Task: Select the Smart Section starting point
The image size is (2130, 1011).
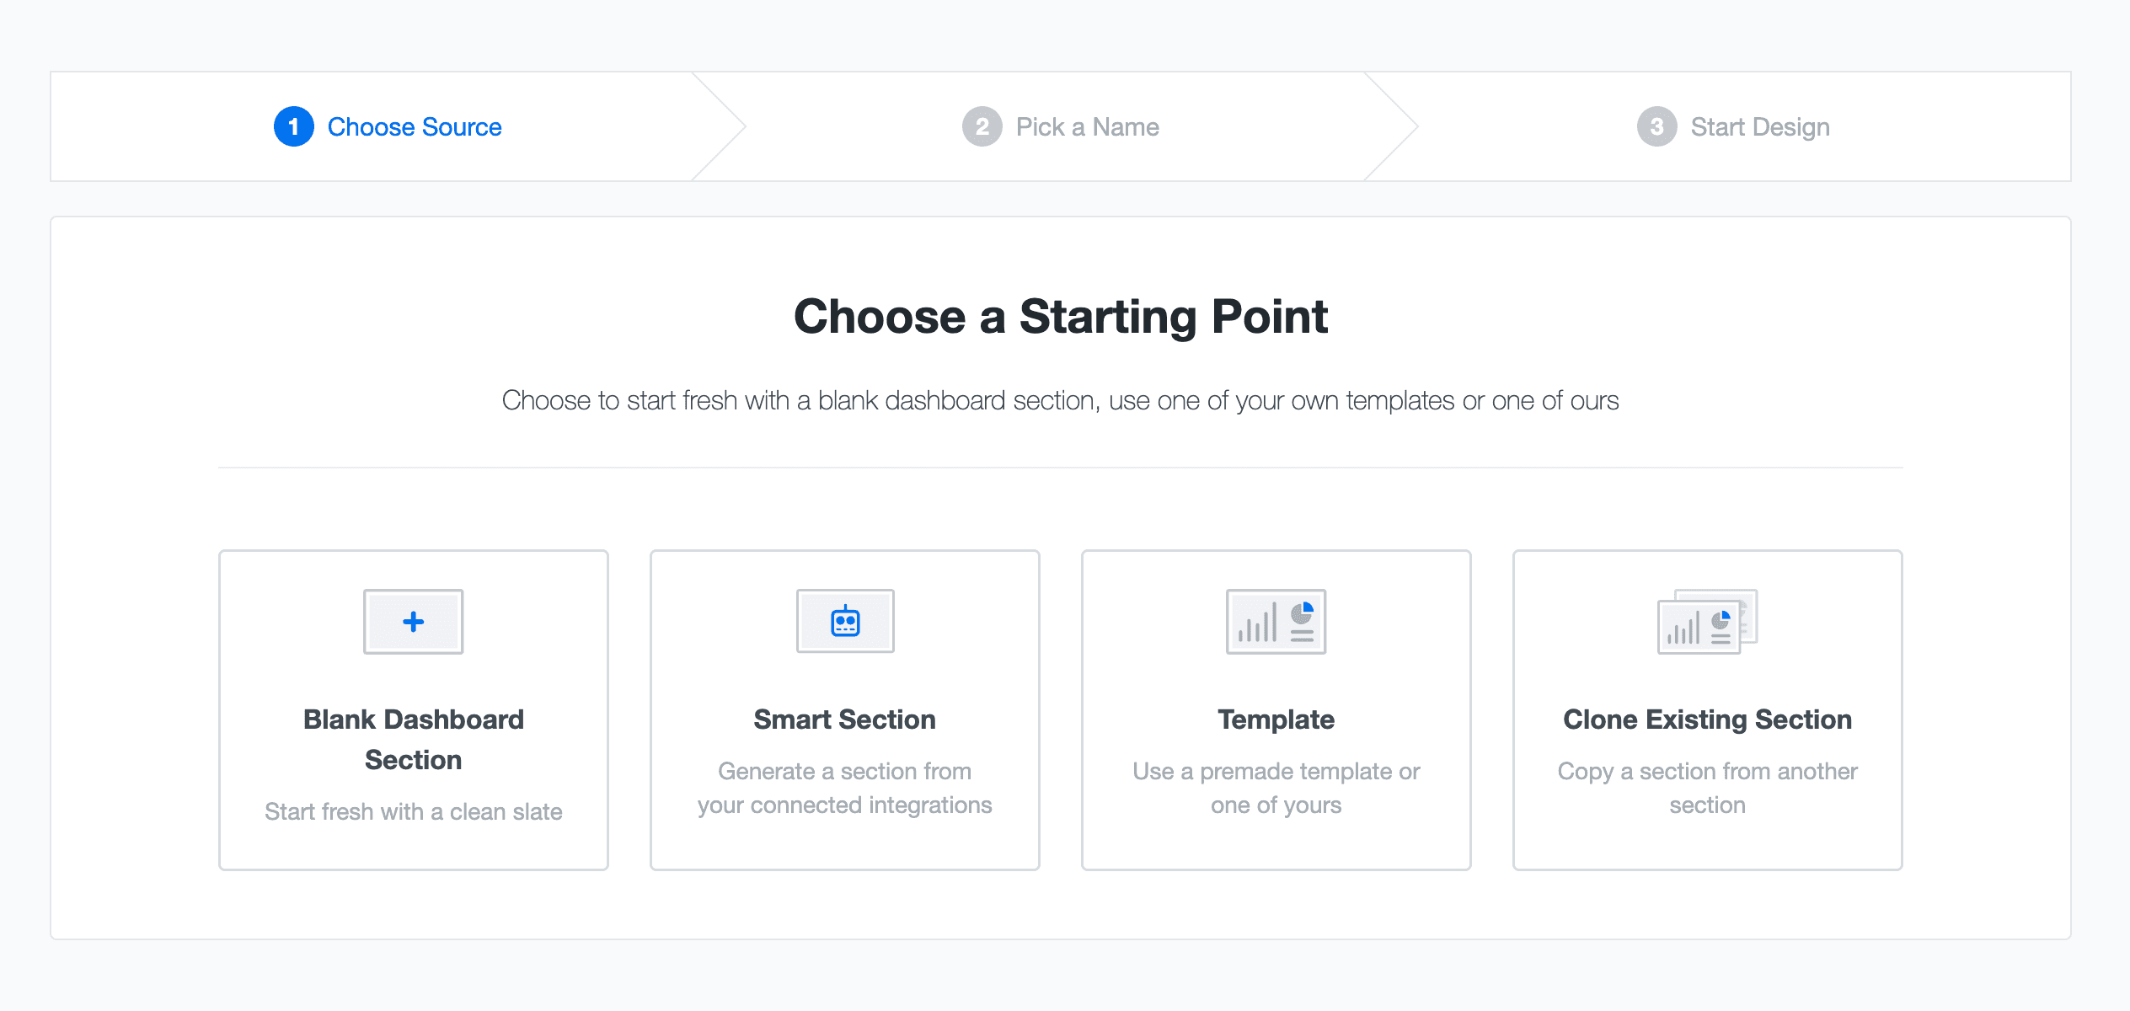Action: (x=844, y=710)
